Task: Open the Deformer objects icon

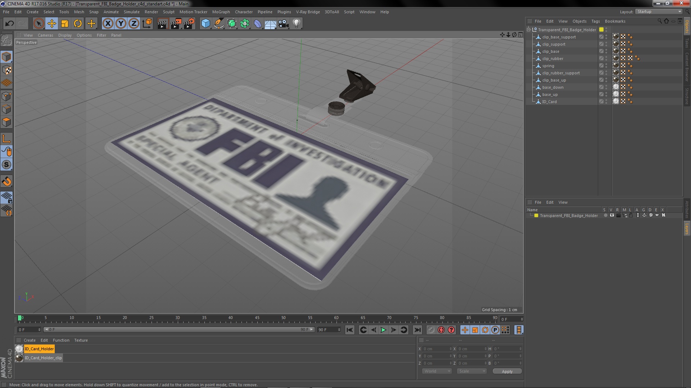Action: point(258,24)
